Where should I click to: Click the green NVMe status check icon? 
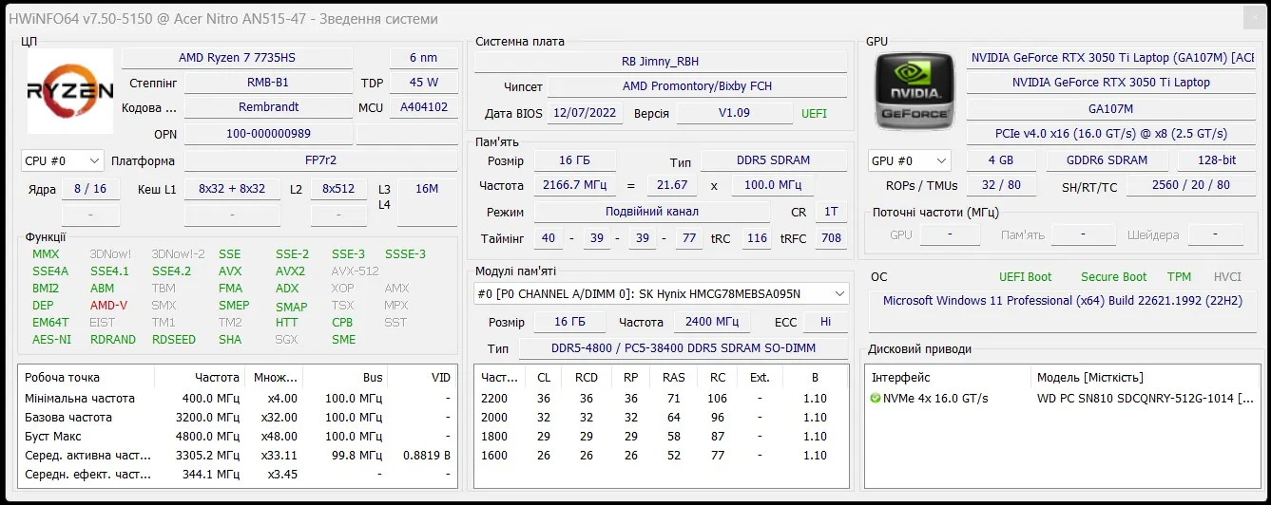pos(876,399)
